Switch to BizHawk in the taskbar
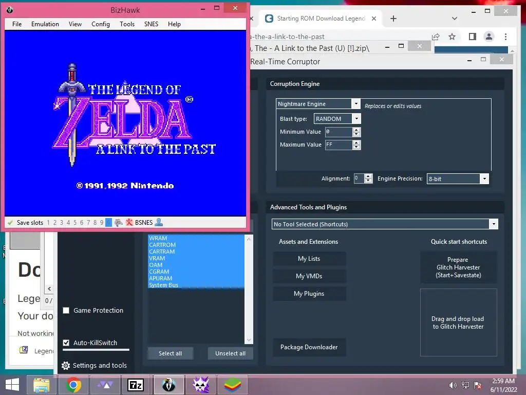526x395 pixels. click(x=168, y=385)
